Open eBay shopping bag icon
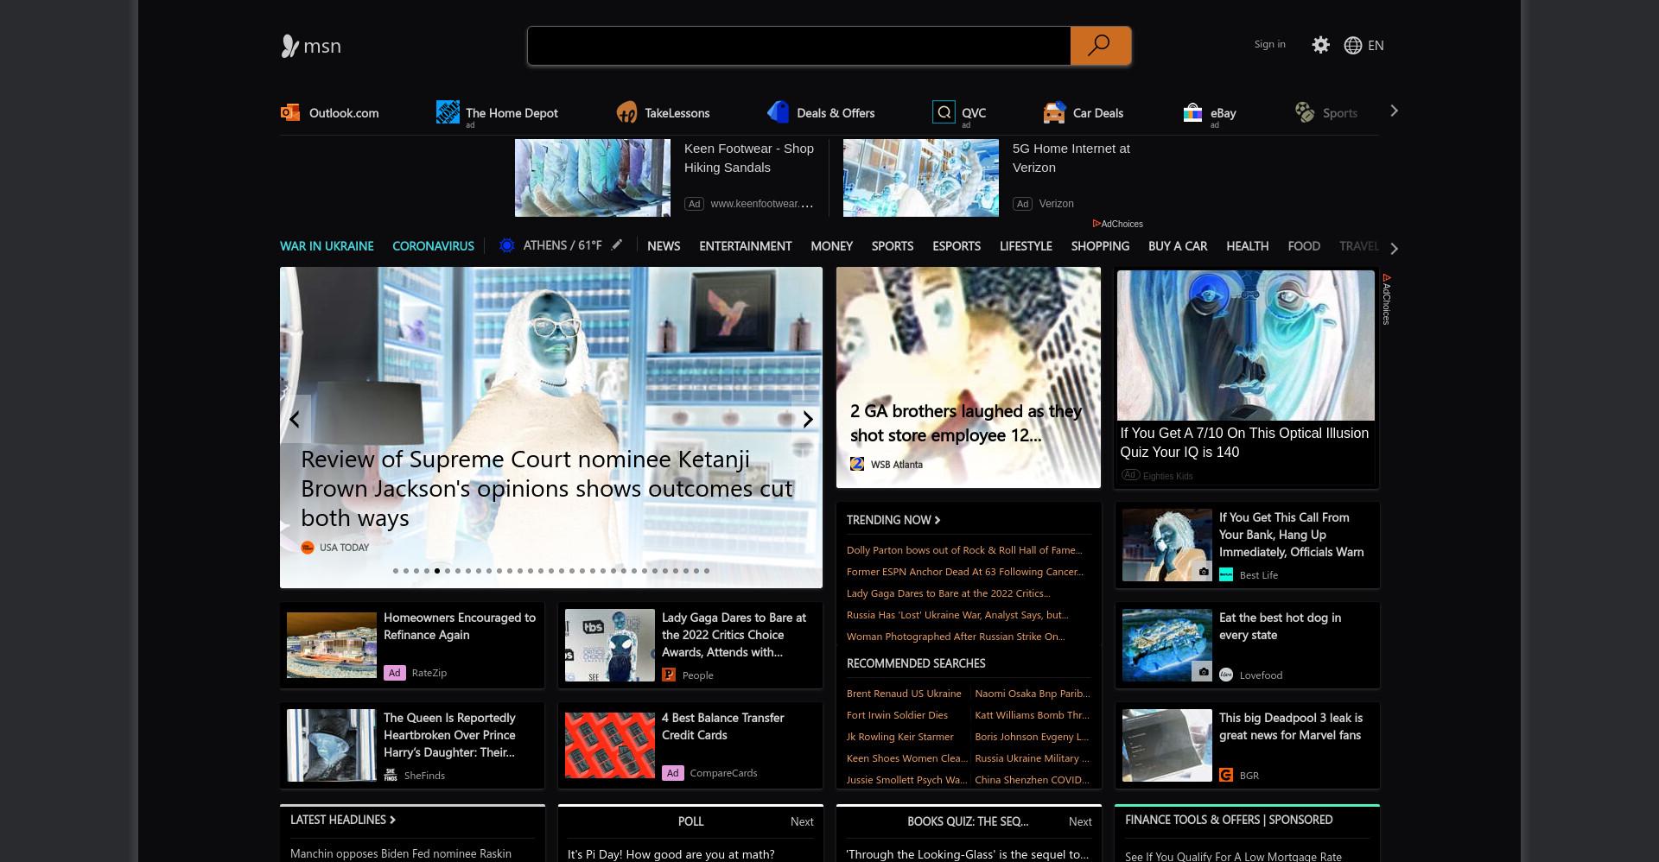This screenshot has width=1659, height=862. coord(1192,112)
